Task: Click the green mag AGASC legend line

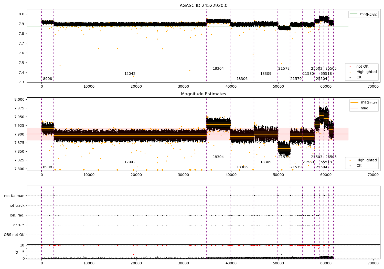Action: [354, 14]
